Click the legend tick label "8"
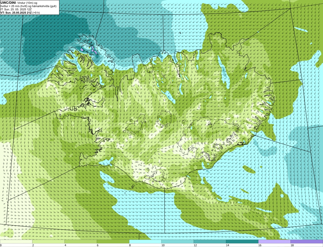This screenshot has width=323, height=247. [x=130, y=245]
